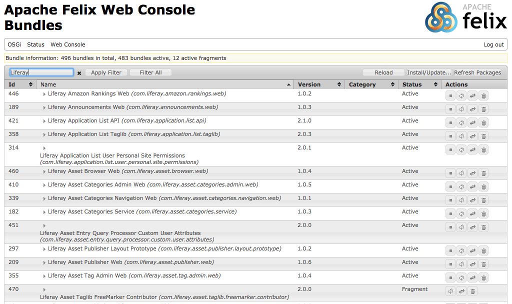512x304 pixels.
Task: Log out of the web console
Action: 493,44
